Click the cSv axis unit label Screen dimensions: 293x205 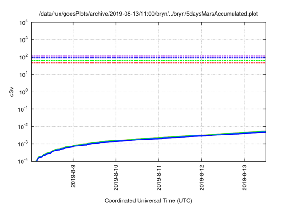tap(11, 92)
